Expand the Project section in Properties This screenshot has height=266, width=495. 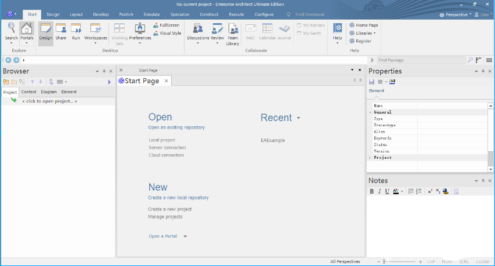[x=370, y=158]
